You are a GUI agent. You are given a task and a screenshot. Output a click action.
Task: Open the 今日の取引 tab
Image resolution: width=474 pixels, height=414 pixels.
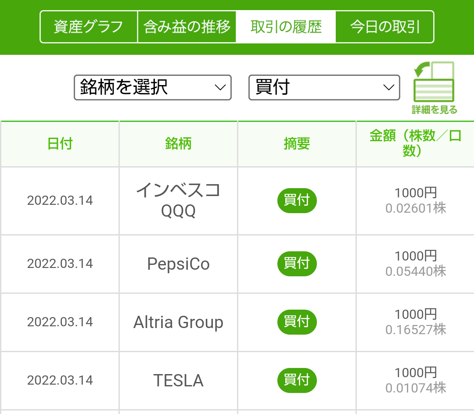click(384, 27)
